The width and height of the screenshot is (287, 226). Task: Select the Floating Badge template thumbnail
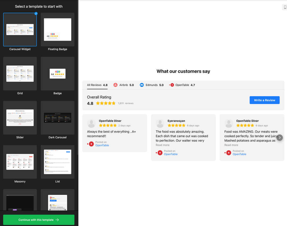(57, 29)
